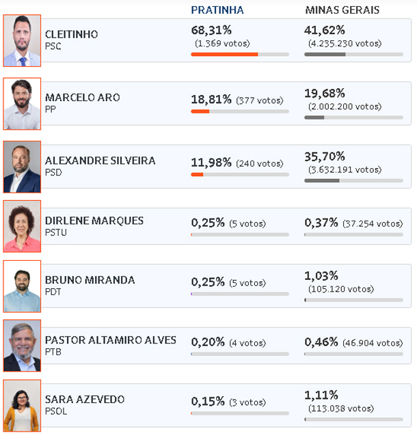Click the ALEXANDRE SILVEIRA candidate name
Viewport: 417px width, 435px height.
[x=100, y=160]
